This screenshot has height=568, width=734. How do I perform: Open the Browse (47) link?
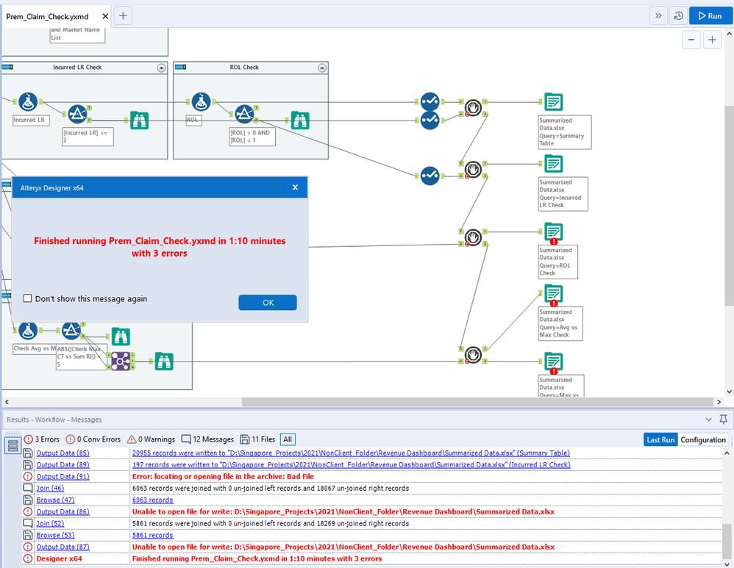point(55,500)
